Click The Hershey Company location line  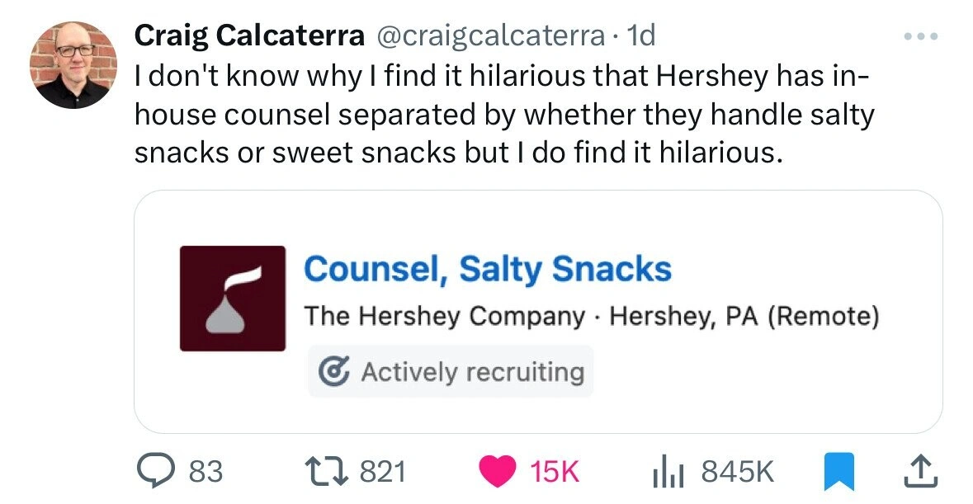coord(590,316)
